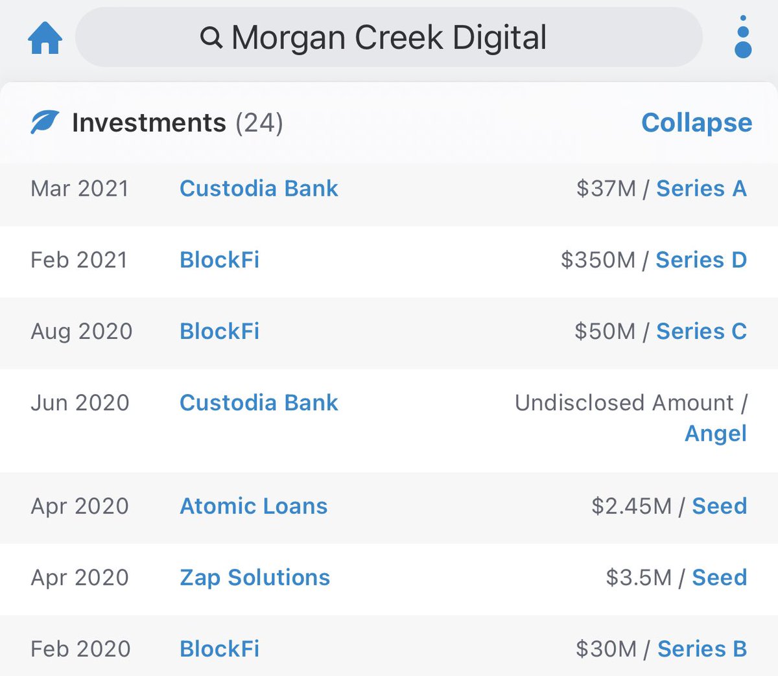Open the Series A funding round
The width and height of the screenshot is (778, 676).
701,189
